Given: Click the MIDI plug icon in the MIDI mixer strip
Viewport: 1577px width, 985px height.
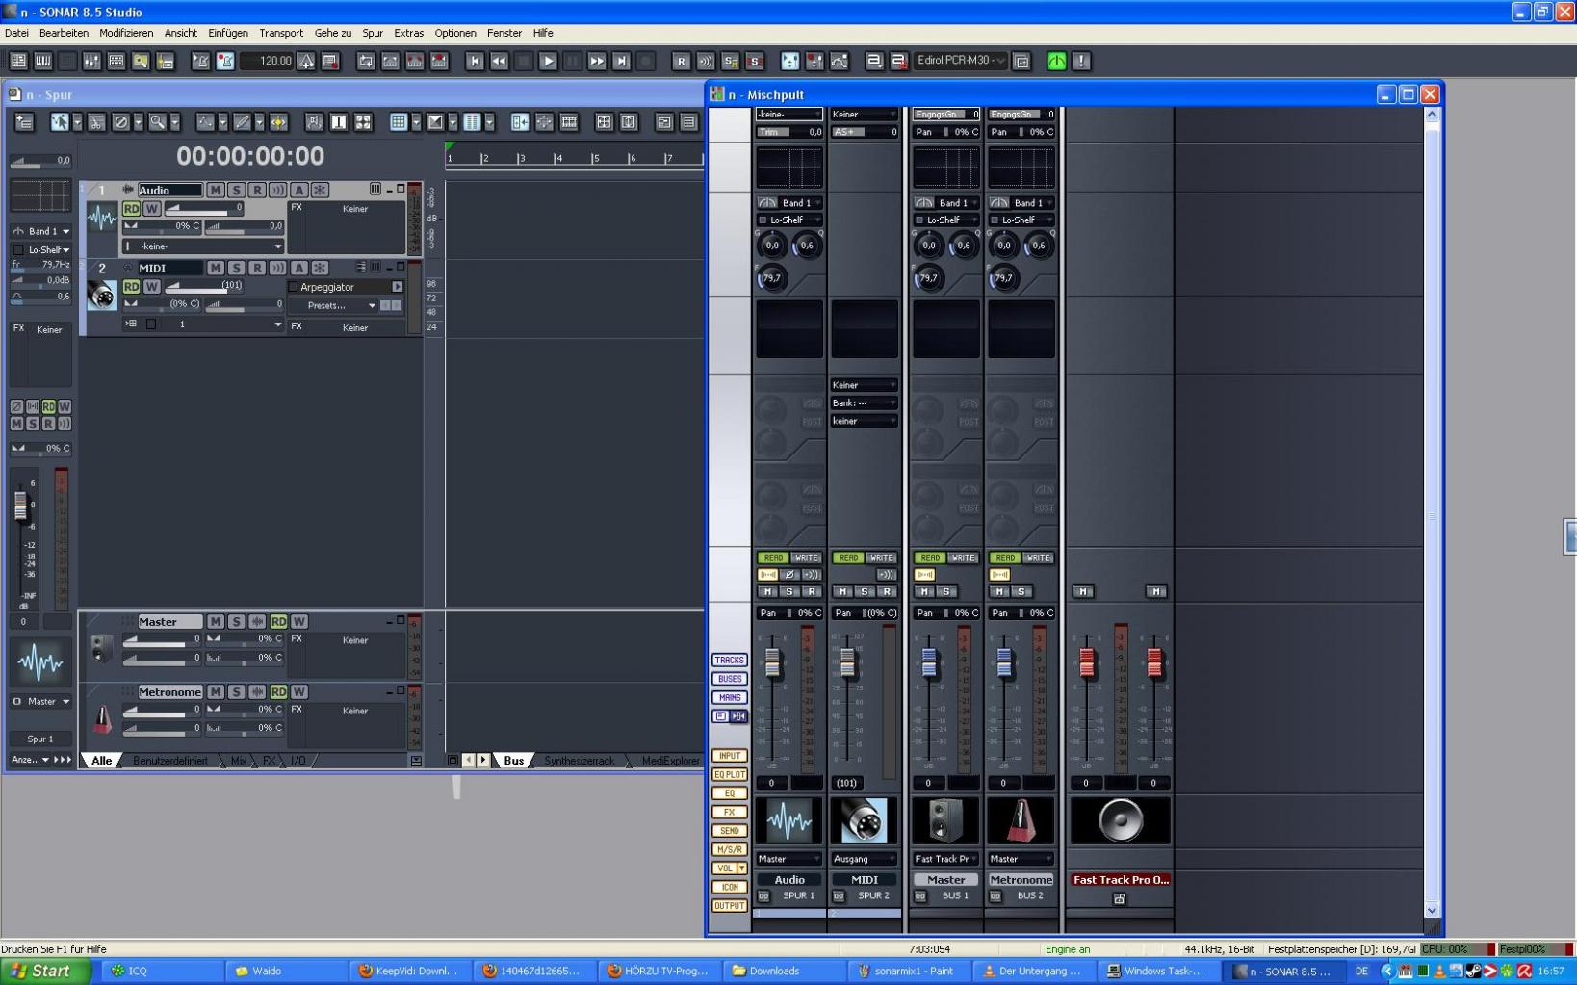Looking at the screenshot, I should [x=864, y=821].
